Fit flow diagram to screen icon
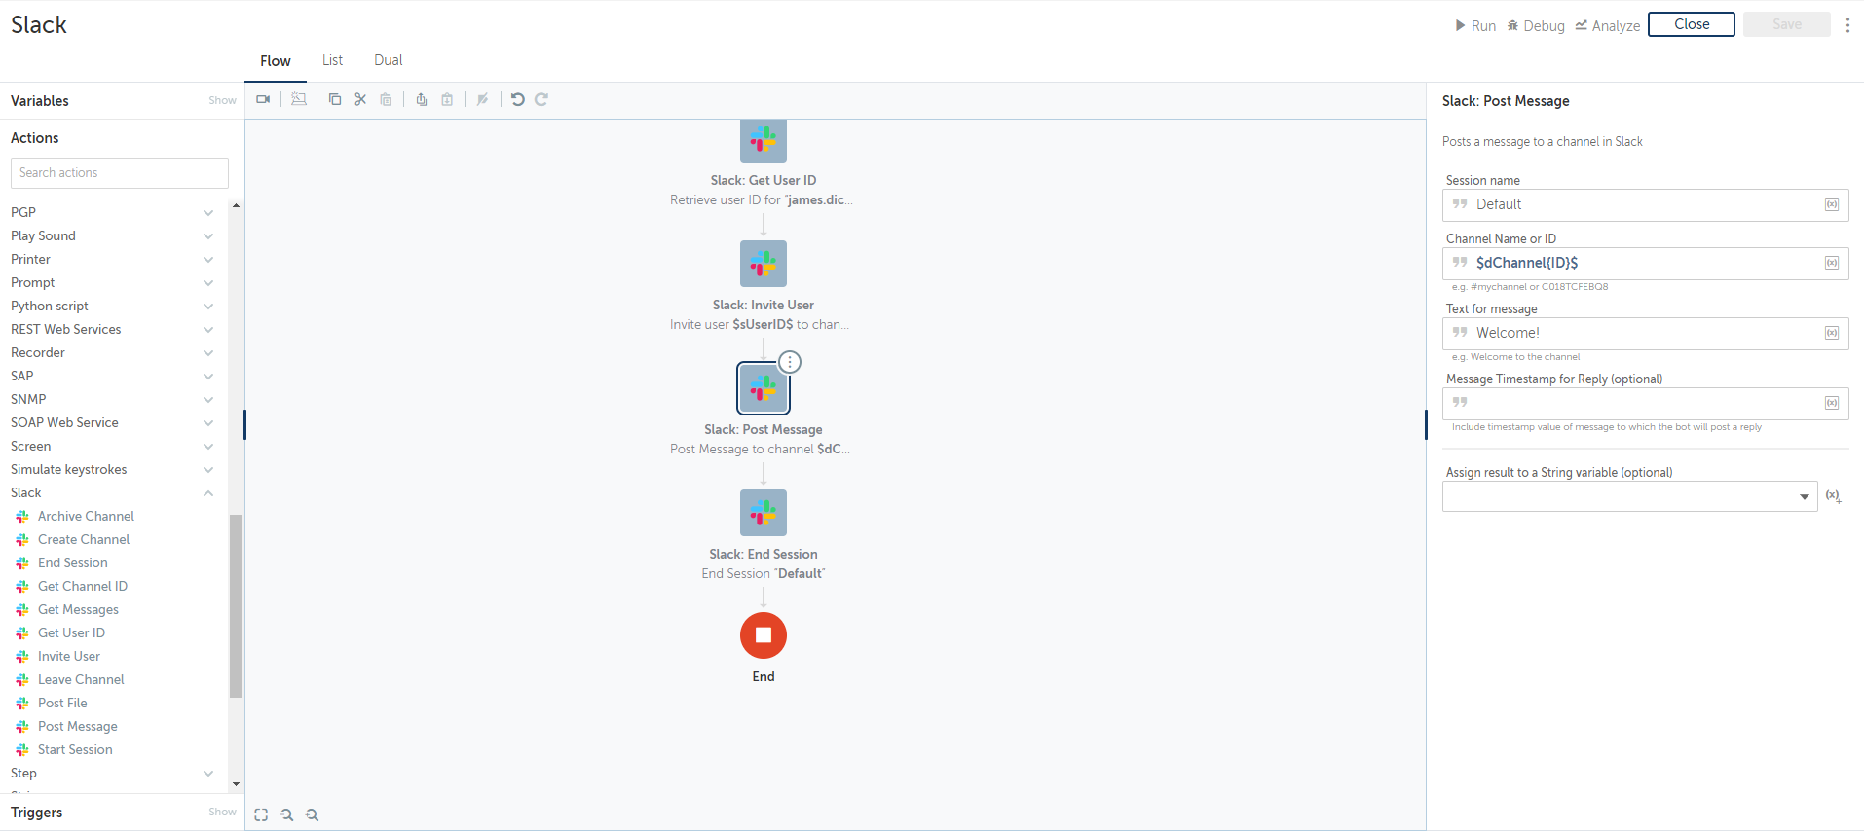Viewport: 1864px width, 831px height. point(261,814)
